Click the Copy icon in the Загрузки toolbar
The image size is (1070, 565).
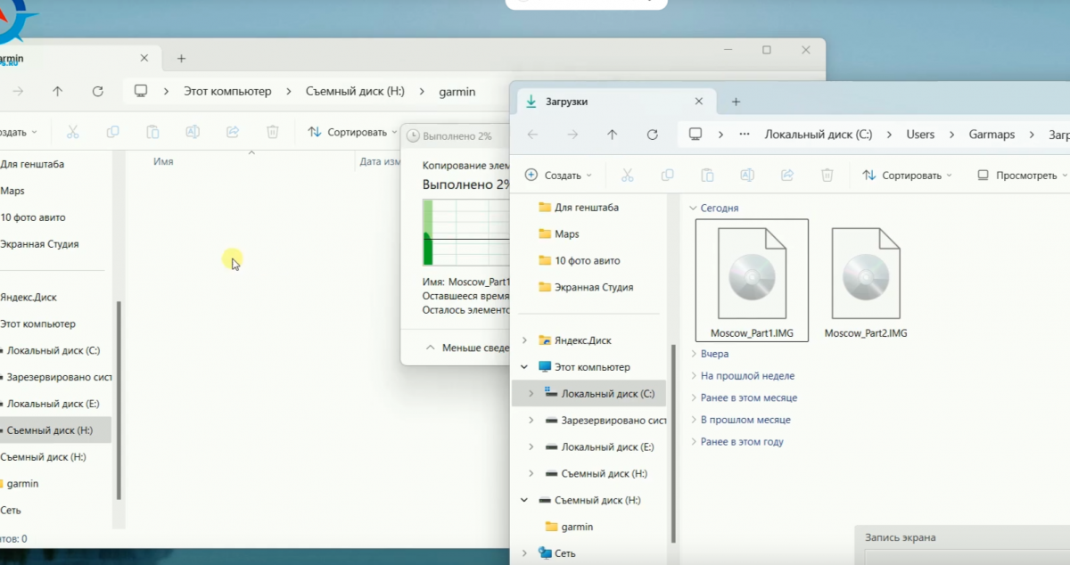(x=667, y=176)
